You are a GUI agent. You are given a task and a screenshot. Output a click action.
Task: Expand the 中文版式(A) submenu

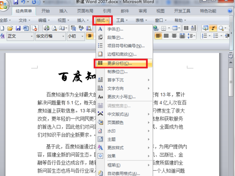(125, 114)
